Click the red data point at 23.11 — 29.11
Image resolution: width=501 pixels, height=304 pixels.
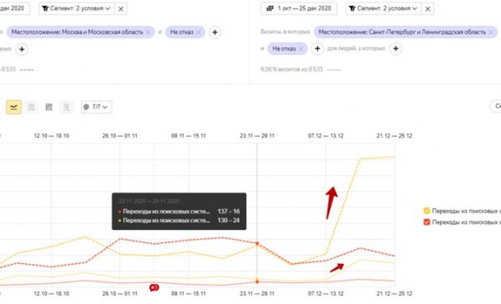click(x=257, y=243)
